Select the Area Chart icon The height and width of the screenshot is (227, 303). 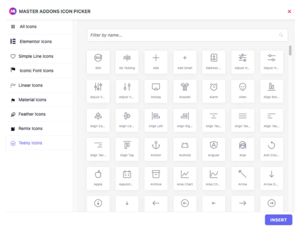click(185, 179)
